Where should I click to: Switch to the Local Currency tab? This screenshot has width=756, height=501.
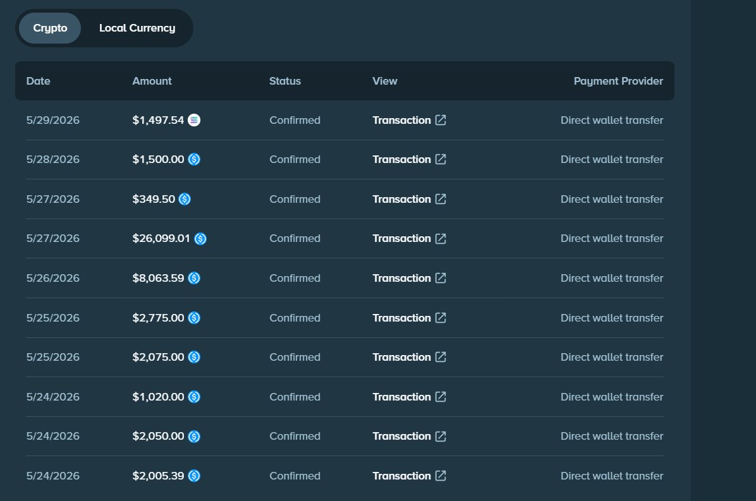(x=137, y=28)
